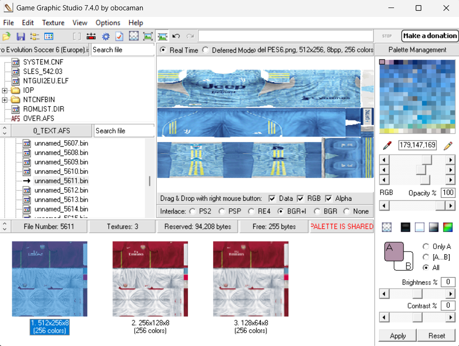Click the first palette color swatch

[x=382, y=62]
